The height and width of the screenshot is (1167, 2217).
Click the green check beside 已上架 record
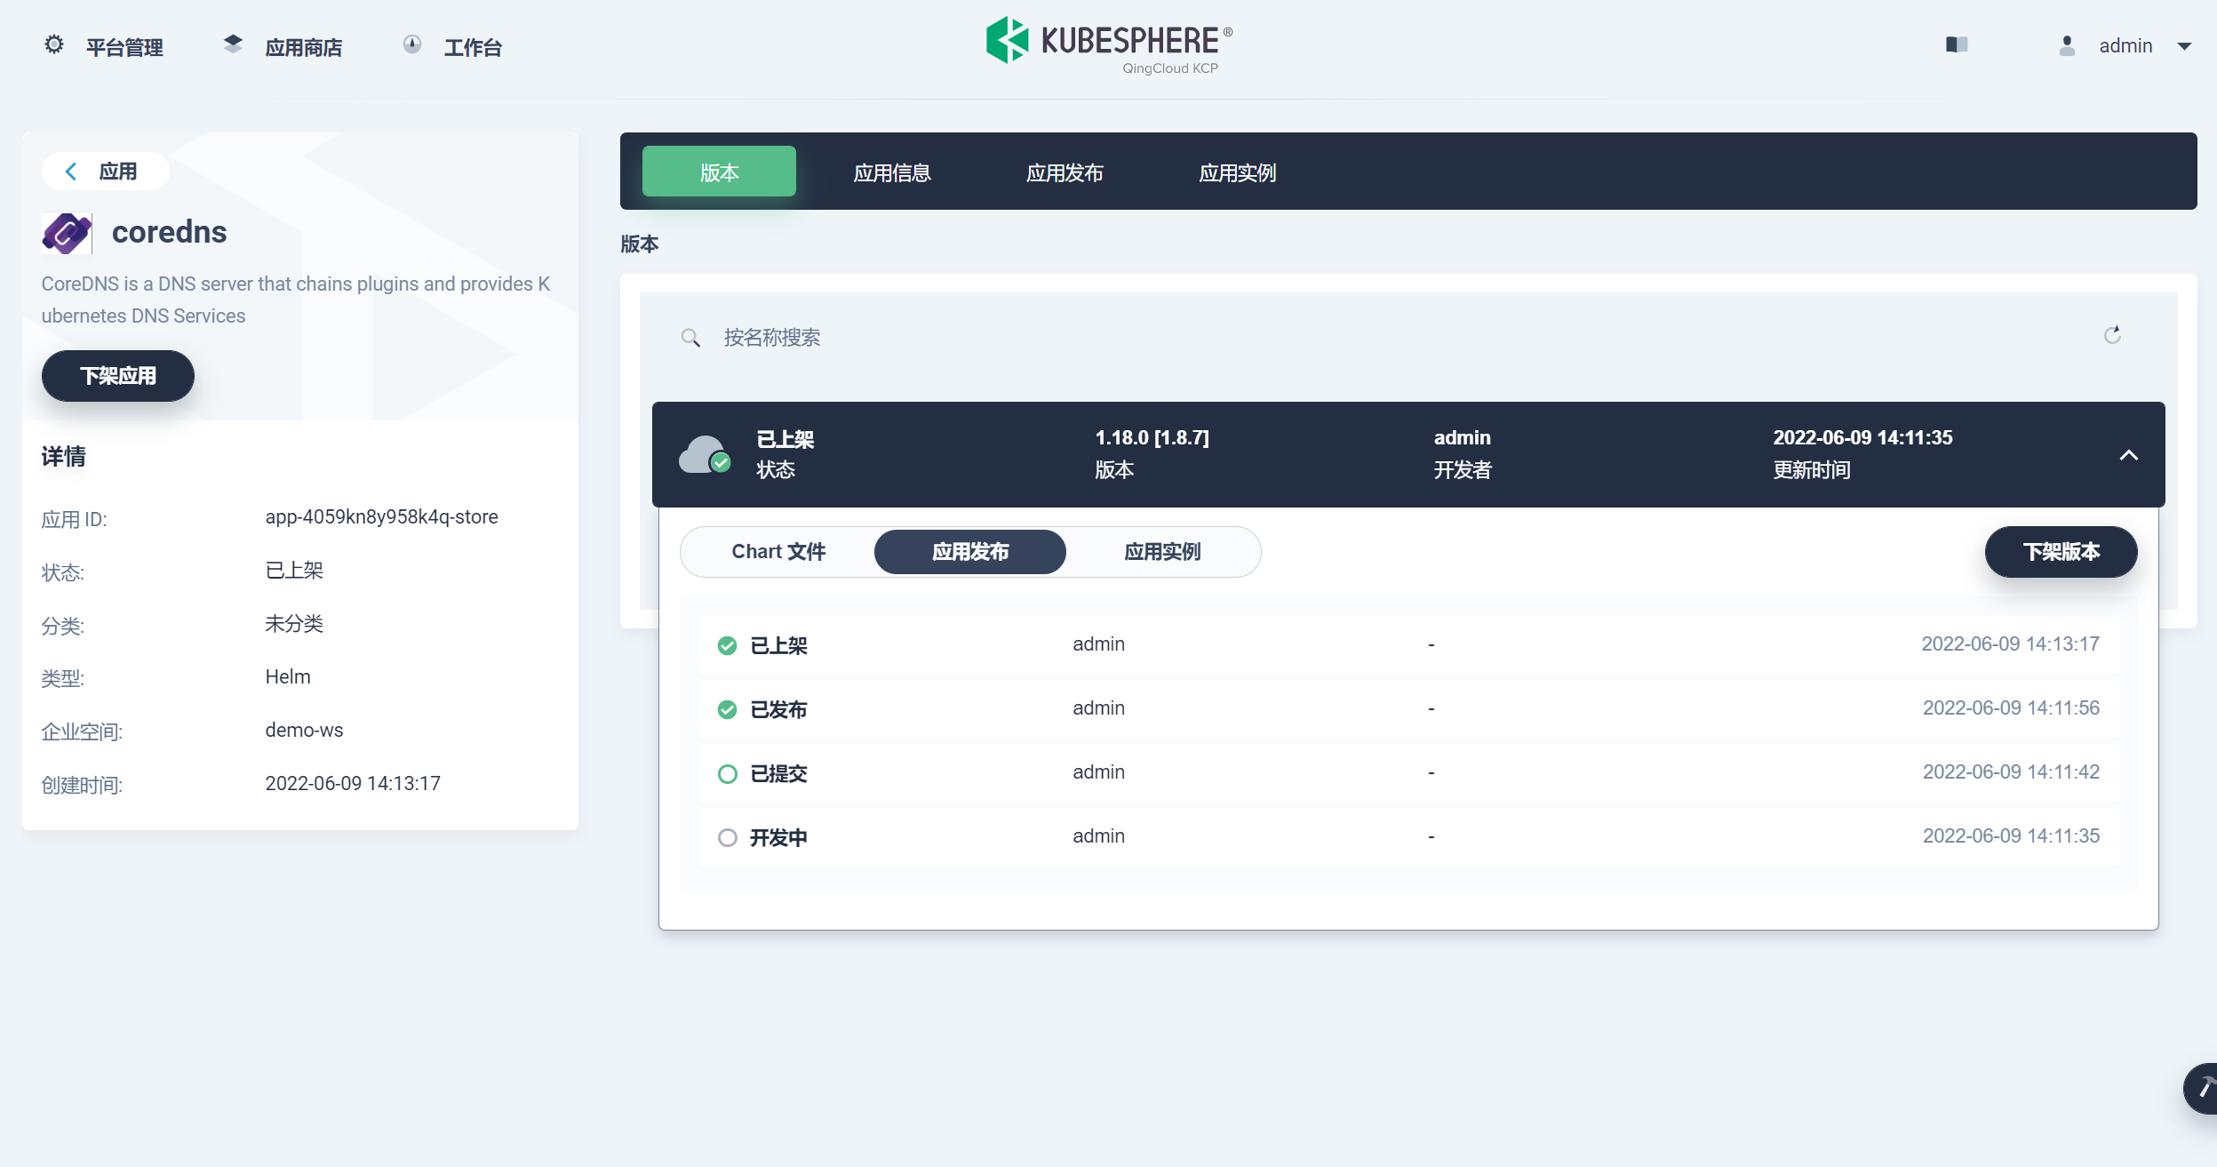coord(727,645)
